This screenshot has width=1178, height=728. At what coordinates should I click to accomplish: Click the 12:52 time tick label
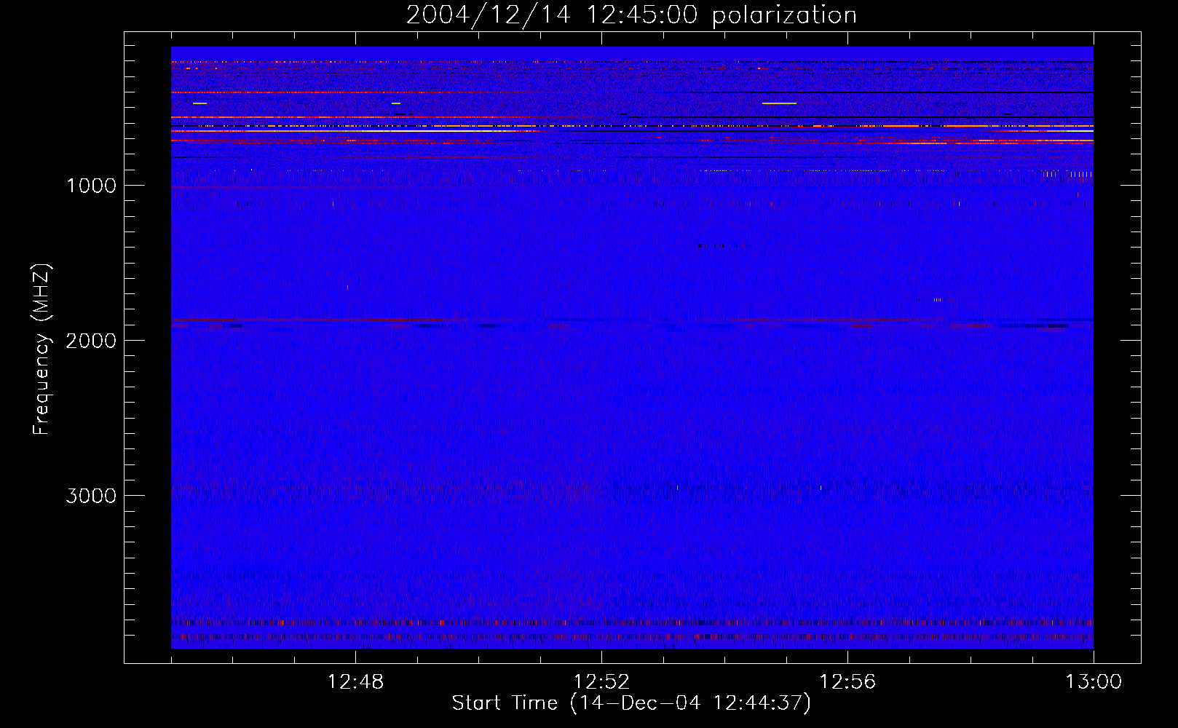pyautogui.click(x=601, y=682)
